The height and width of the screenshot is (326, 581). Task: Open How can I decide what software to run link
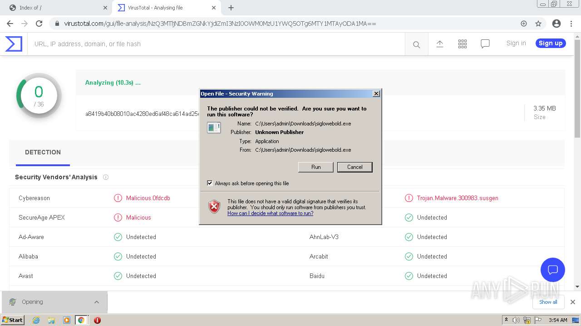click(270, 213)
